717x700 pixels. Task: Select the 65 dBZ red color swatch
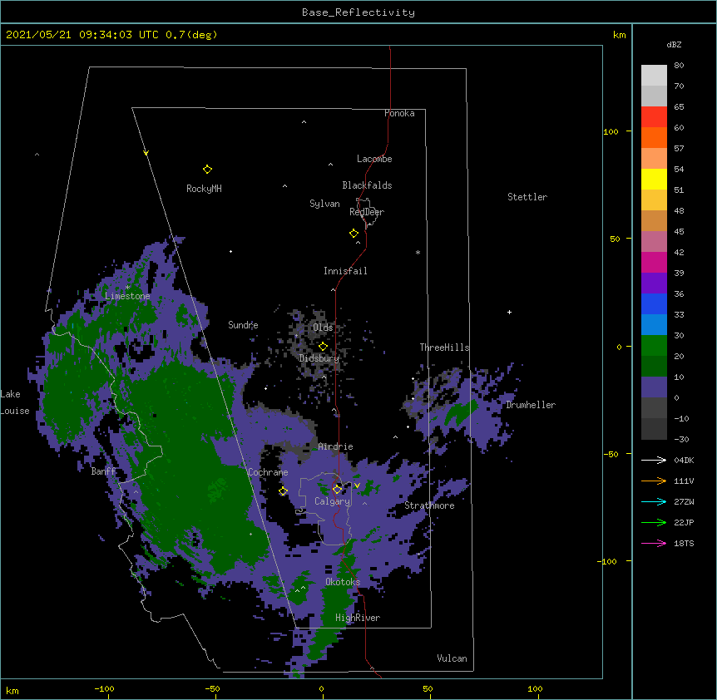654,117
